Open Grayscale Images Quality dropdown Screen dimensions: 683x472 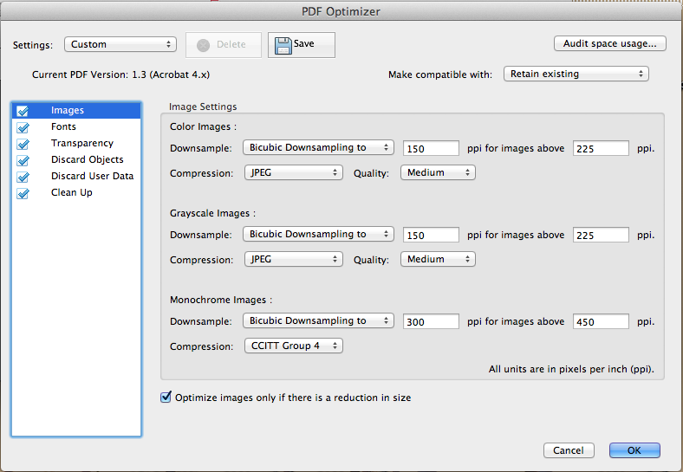[438, 260]
